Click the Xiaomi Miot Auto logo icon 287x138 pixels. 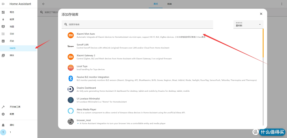(70, 35)
